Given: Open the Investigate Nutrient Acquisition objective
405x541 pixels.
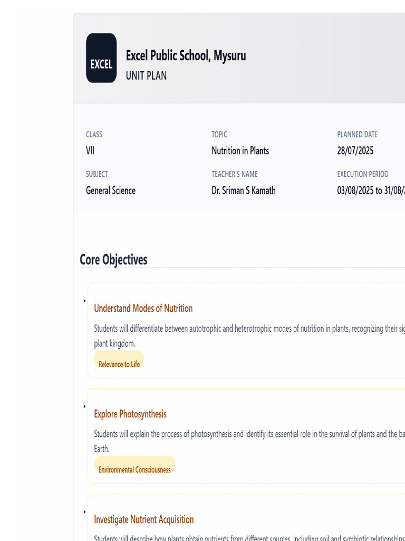Looking at the screenshot, I should [x=144, y=519].
